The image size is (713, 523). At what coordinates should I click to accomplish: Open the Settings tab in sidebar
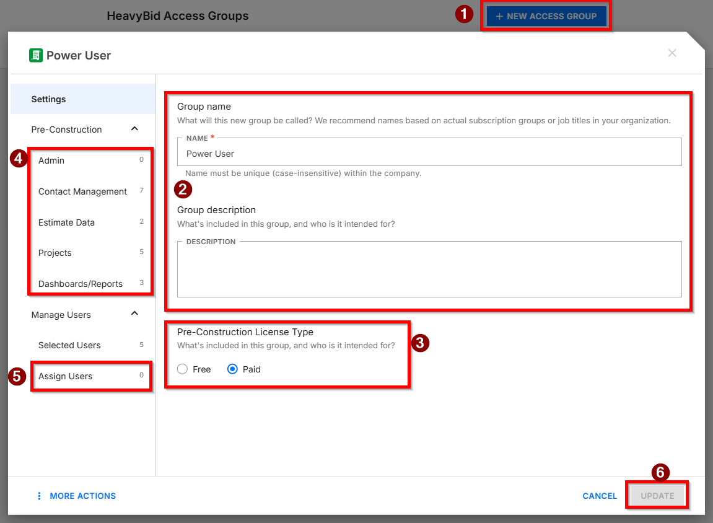click(x=83, y=99)
